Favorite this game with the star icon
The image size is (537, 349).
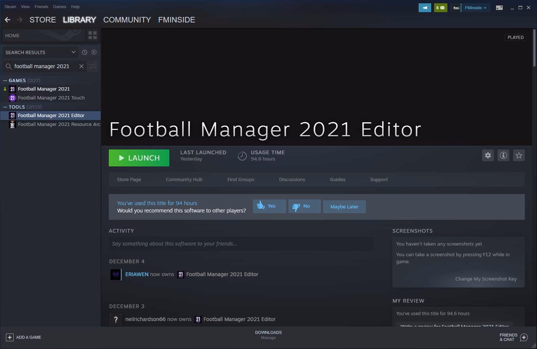point(519,155)
